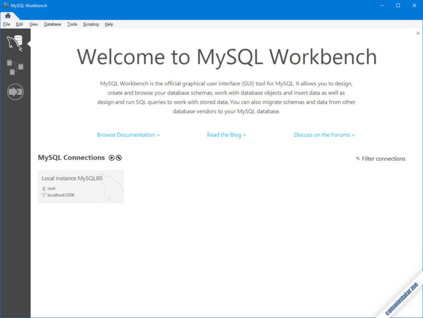Viewport: 423px width, 318px height.
Task: Open the Home tab icon
Action: (8, 15)
